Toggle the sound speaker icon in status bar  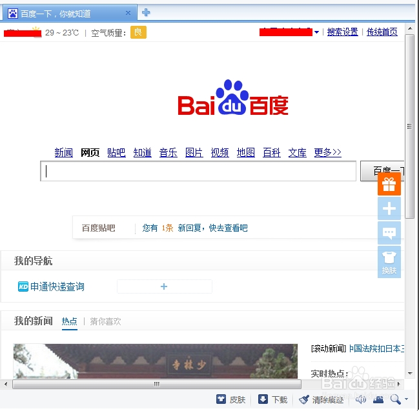tap(361, 399)
